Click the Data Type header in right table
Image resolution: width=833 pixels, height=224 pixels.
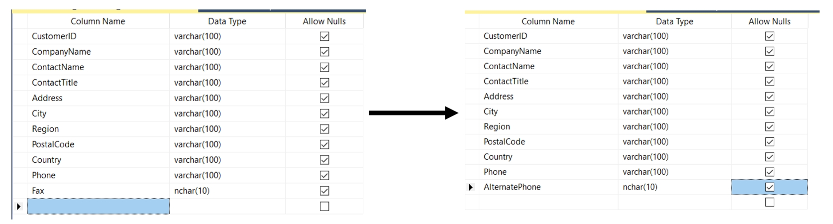pos(674,21)
